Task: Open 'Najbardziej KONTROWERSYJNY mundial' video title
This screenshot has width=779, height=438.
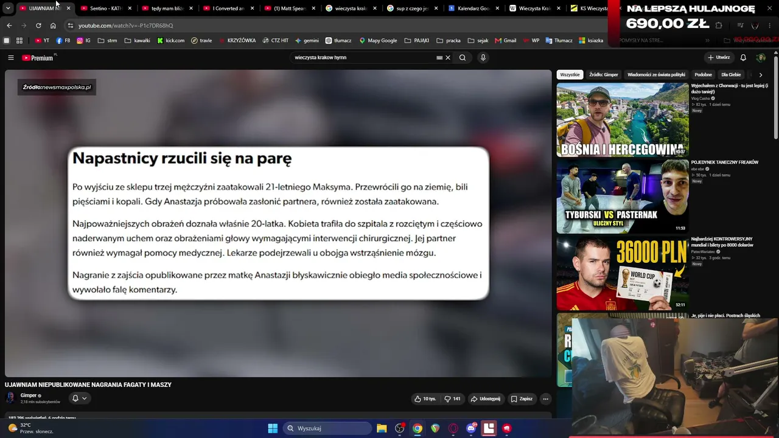Action: click(x=722, y=242)
